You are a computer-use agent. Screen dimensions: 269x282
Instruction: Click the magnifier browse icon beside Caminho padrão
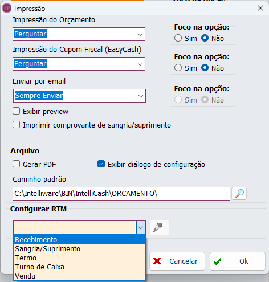tap(239, 194)
